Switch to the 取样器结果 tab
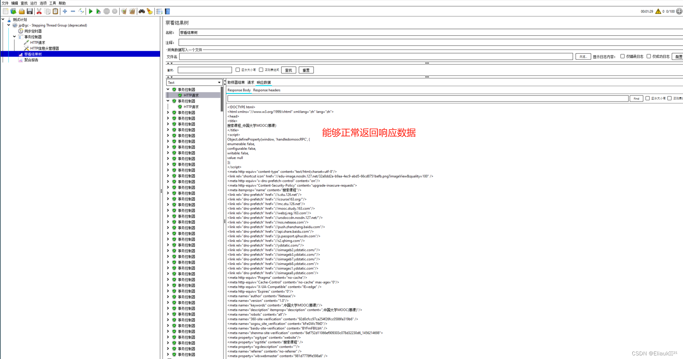This screenshot has width=683, height=359. (x=236, y=82)
